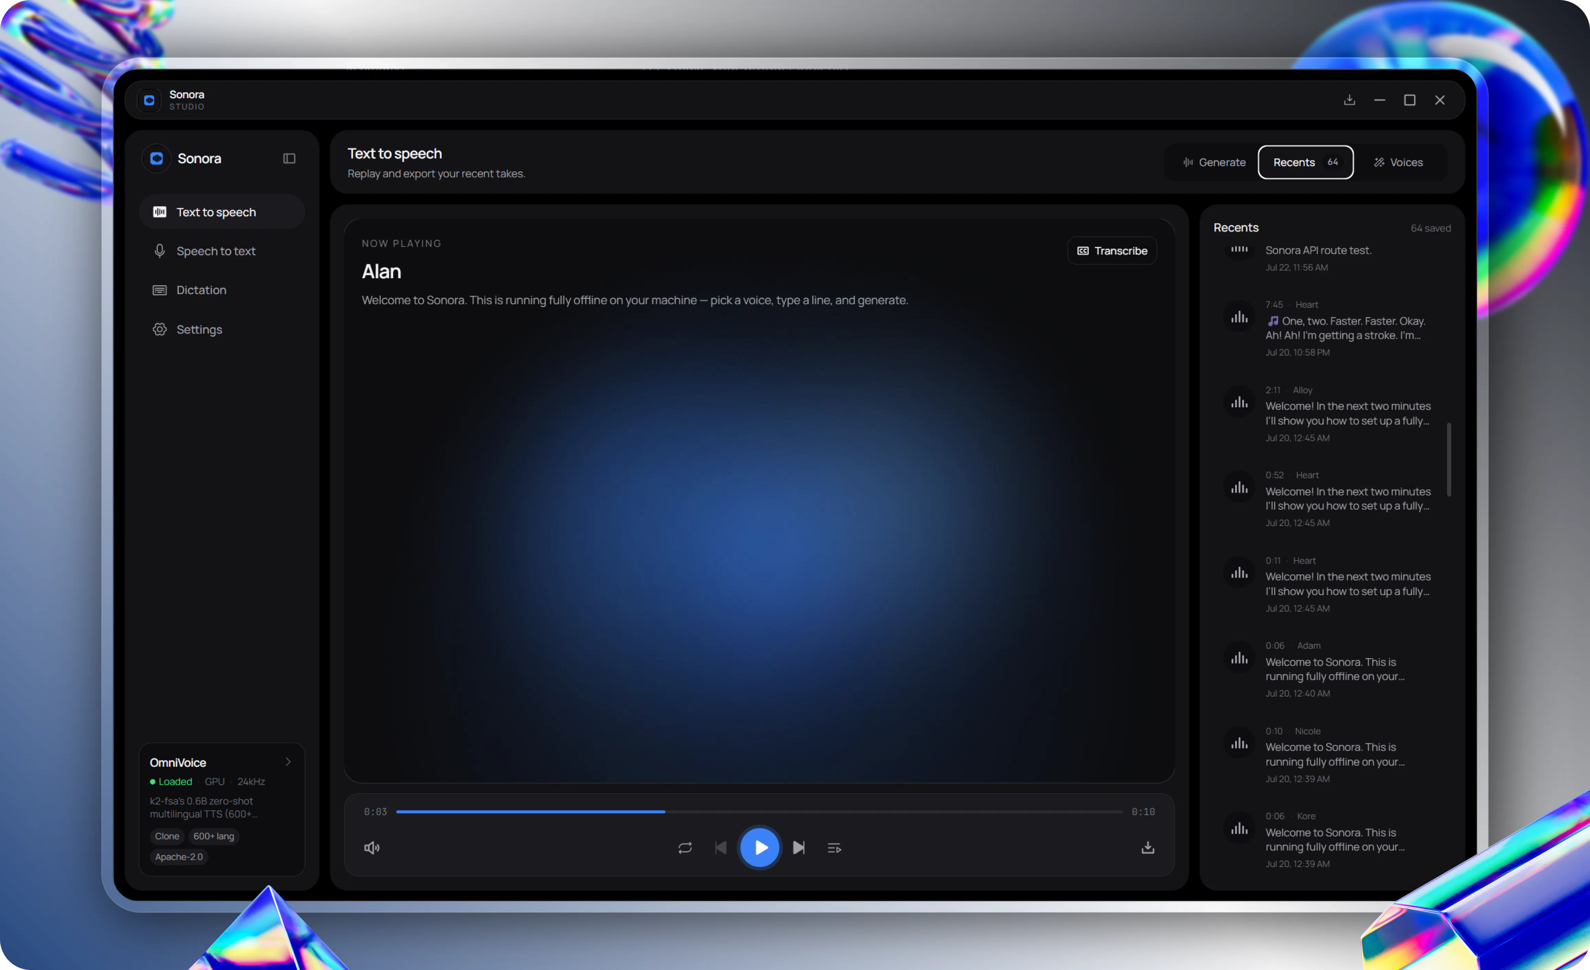
Task: Click the download icon in title bar
Action: 1349,100
